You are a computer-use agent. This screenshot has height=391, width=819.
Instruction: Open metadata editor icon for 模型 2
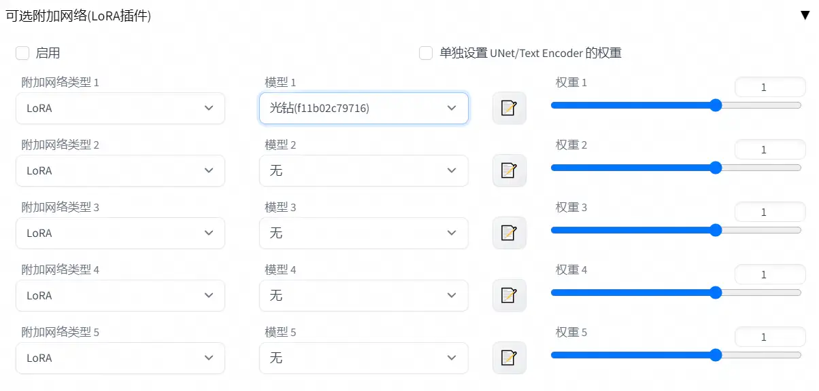[509, 170]
